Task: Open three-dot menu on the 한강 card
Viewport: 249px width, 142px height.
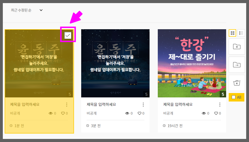Action: tap(220, 104)
